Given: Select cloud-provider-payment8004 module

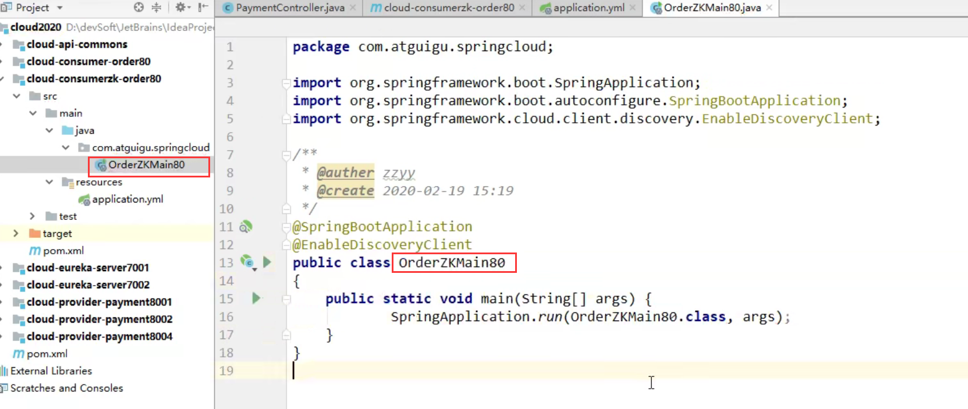Looking at the screenshot, I should (x=100, y=336).
